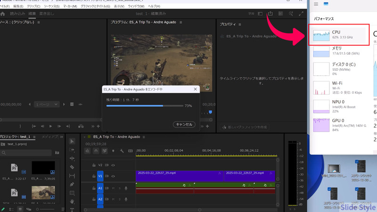Select the Razor tool in the tools panel

[72, 167]
